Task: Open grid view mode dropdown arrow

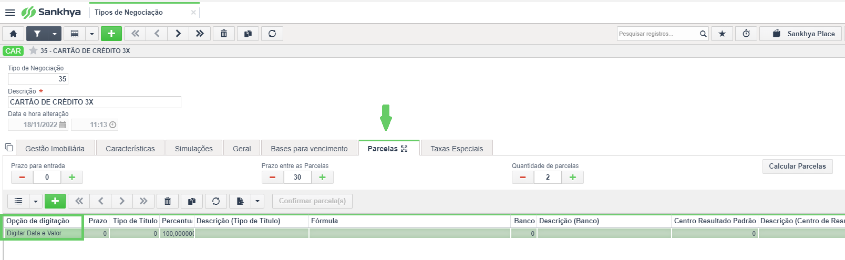Action: 92,34
